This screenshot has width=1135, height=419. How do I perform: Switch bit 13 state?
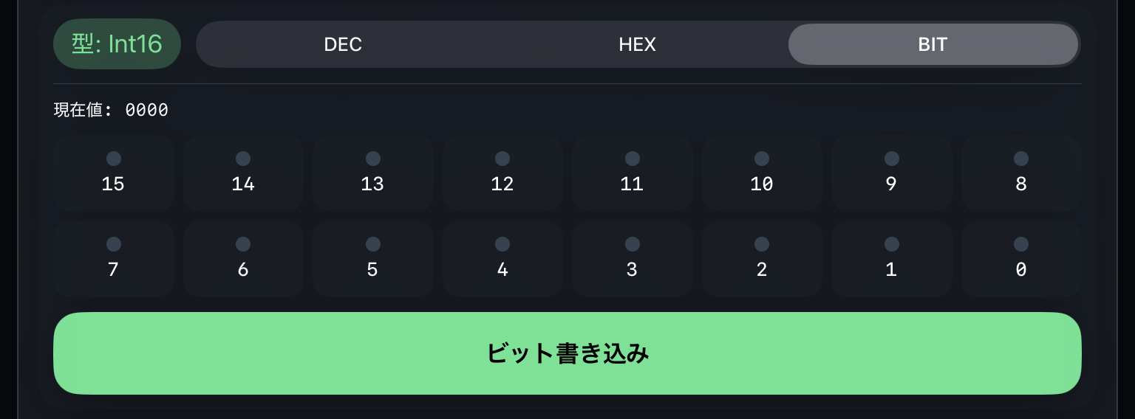373,173
